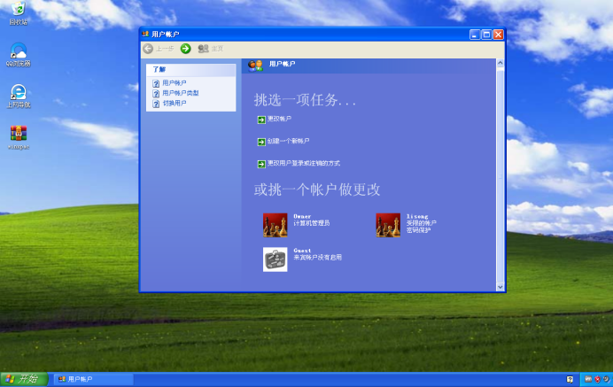Image resolution: width=613 pixels, height=387 pixels.
Task: Open the 开始 Start menu
Action: point(24,379)
